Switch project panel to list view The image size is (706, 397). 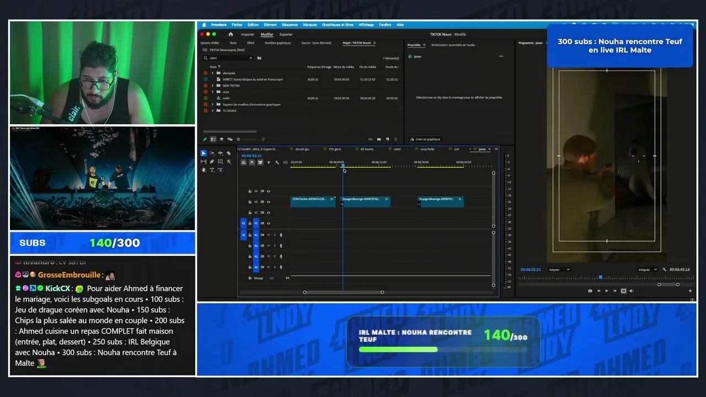click(x=213, y=139)
